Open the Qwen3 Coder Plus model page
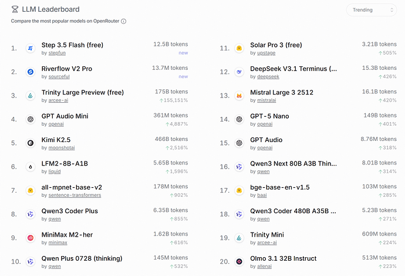 69,211
